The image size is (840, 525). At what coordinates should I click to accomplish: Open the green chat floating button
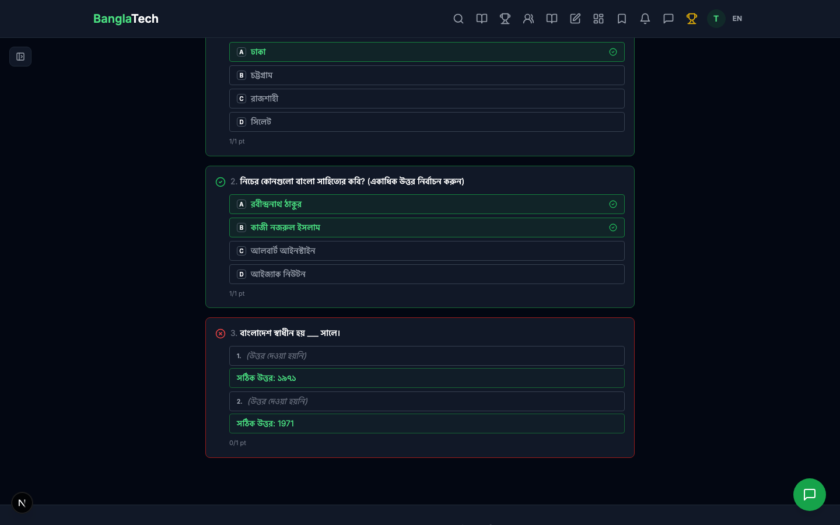coord(809,495)
